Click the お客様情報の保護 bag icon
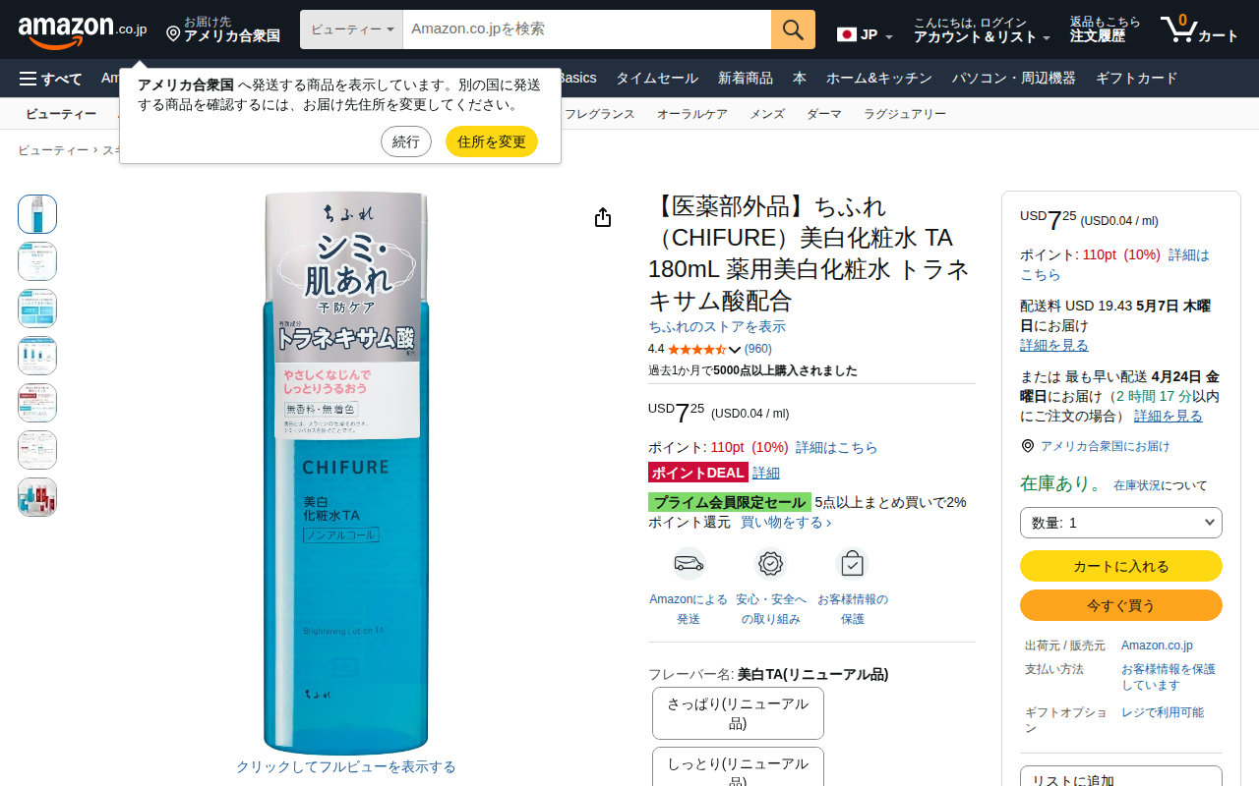 (852, 564)
